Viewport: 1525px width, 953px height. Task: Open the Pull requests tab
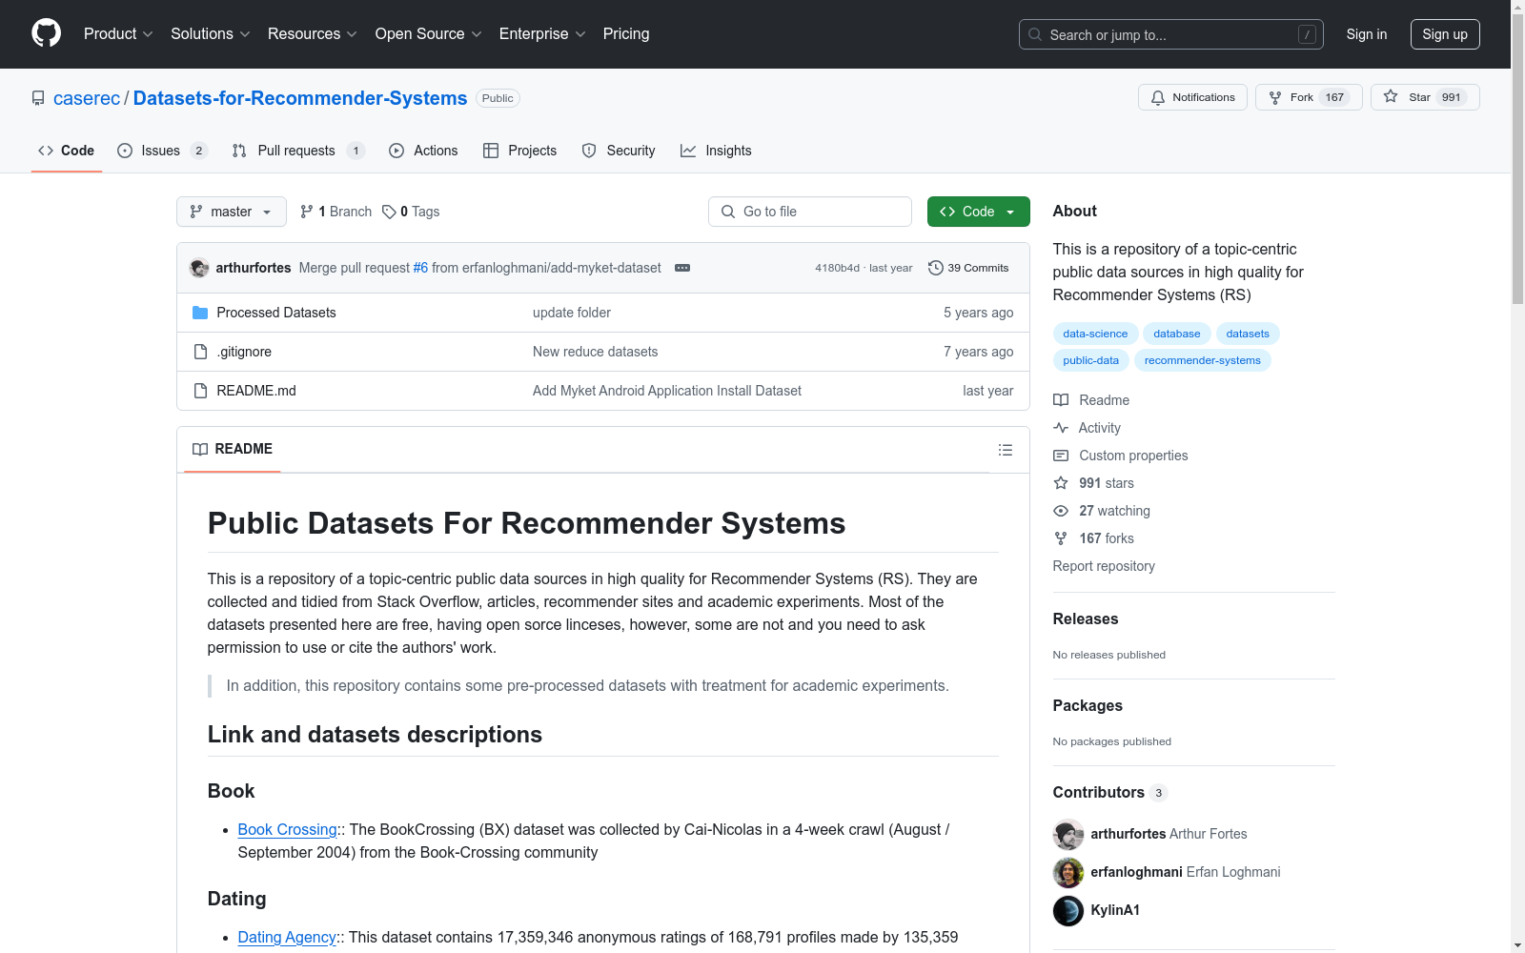point(298,151)
